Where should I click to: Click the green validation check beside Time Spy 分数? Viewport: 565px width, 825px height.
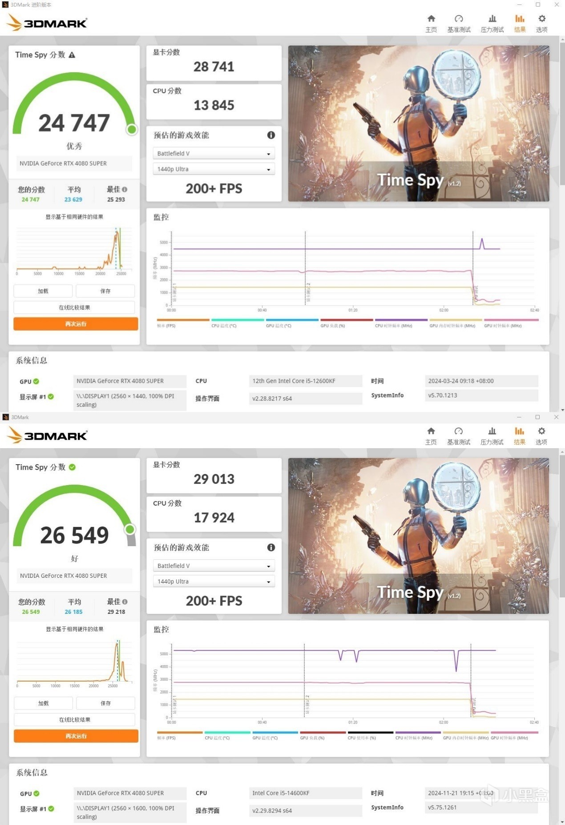(x=73, y=467)
